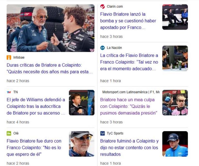Click the Olé green logo icon
The height and width of the screenshot is (166, 199).
pyautogui.click(x=9, y=133)
